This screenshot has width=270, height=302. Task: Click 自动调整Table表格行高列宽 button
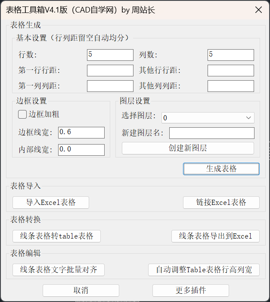204,270
